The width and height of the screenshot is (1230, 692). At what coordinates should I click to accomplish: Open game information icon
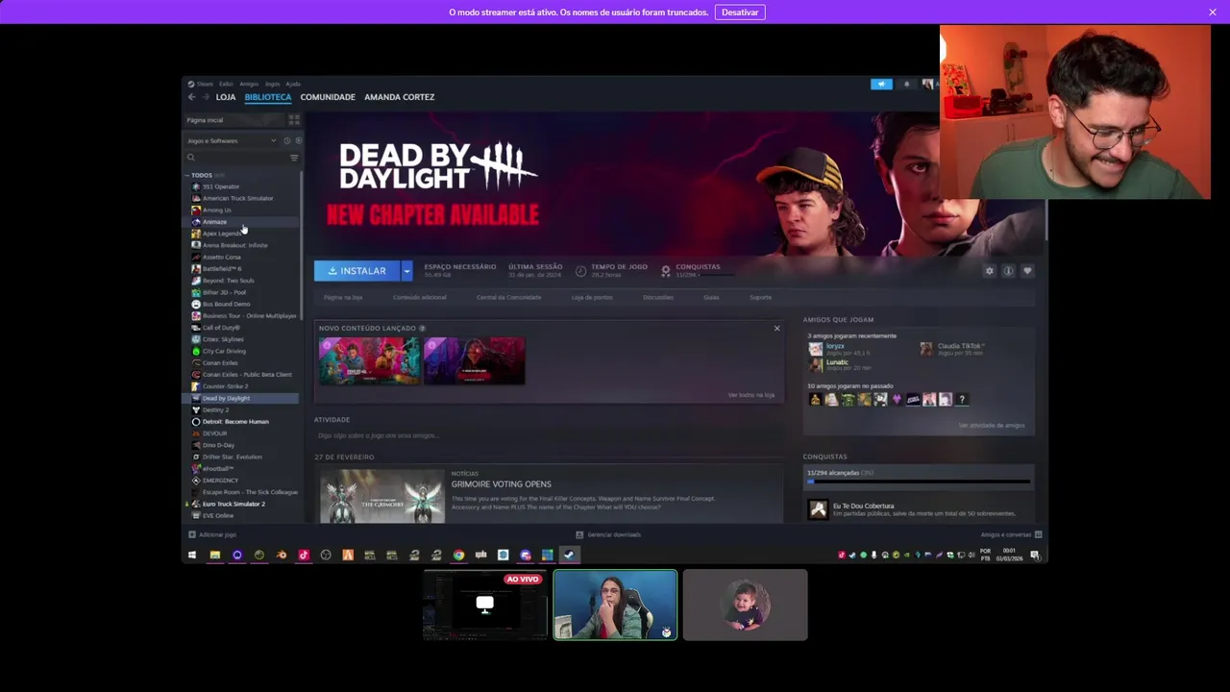pos(1008,271)
